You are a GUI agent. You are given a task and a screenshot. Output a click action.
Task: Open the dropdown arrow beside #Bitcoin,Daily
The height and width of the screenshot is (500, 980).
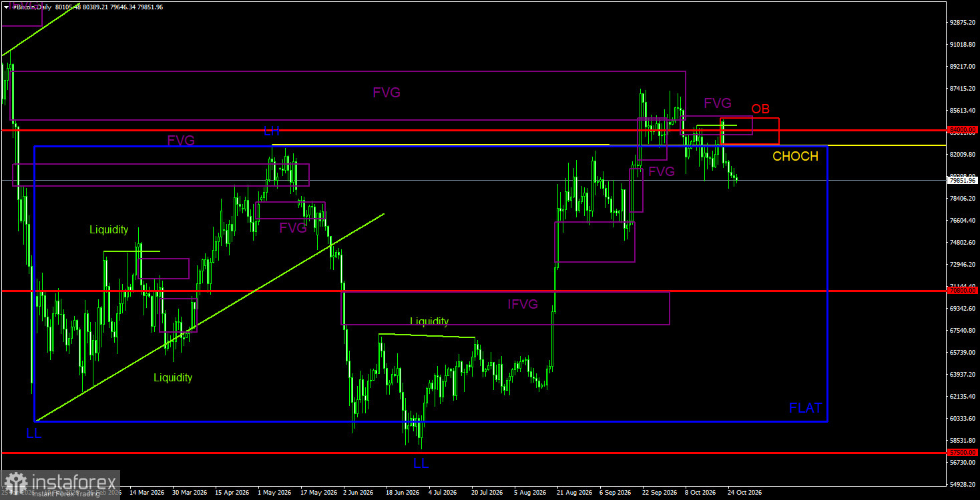[7, 7]
